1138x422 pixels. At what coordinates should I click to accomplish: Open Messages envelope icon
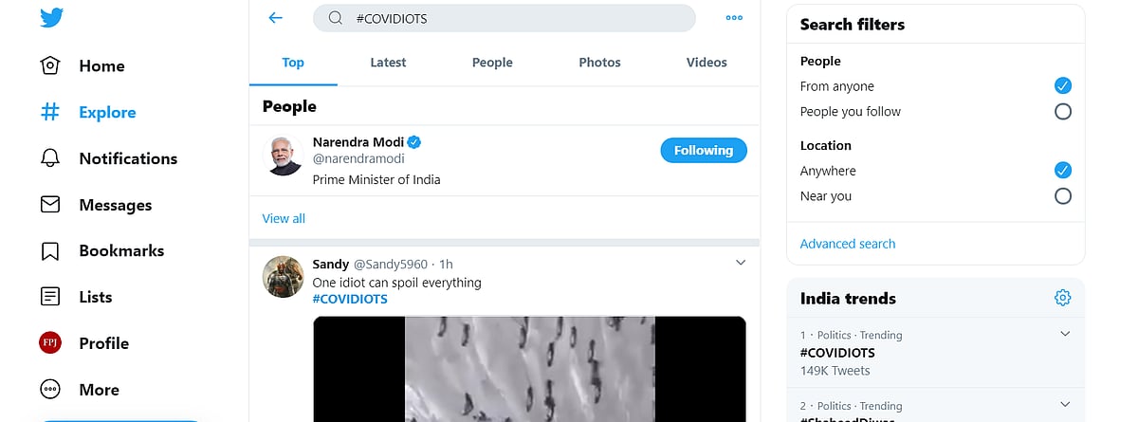tap(50, 205)
